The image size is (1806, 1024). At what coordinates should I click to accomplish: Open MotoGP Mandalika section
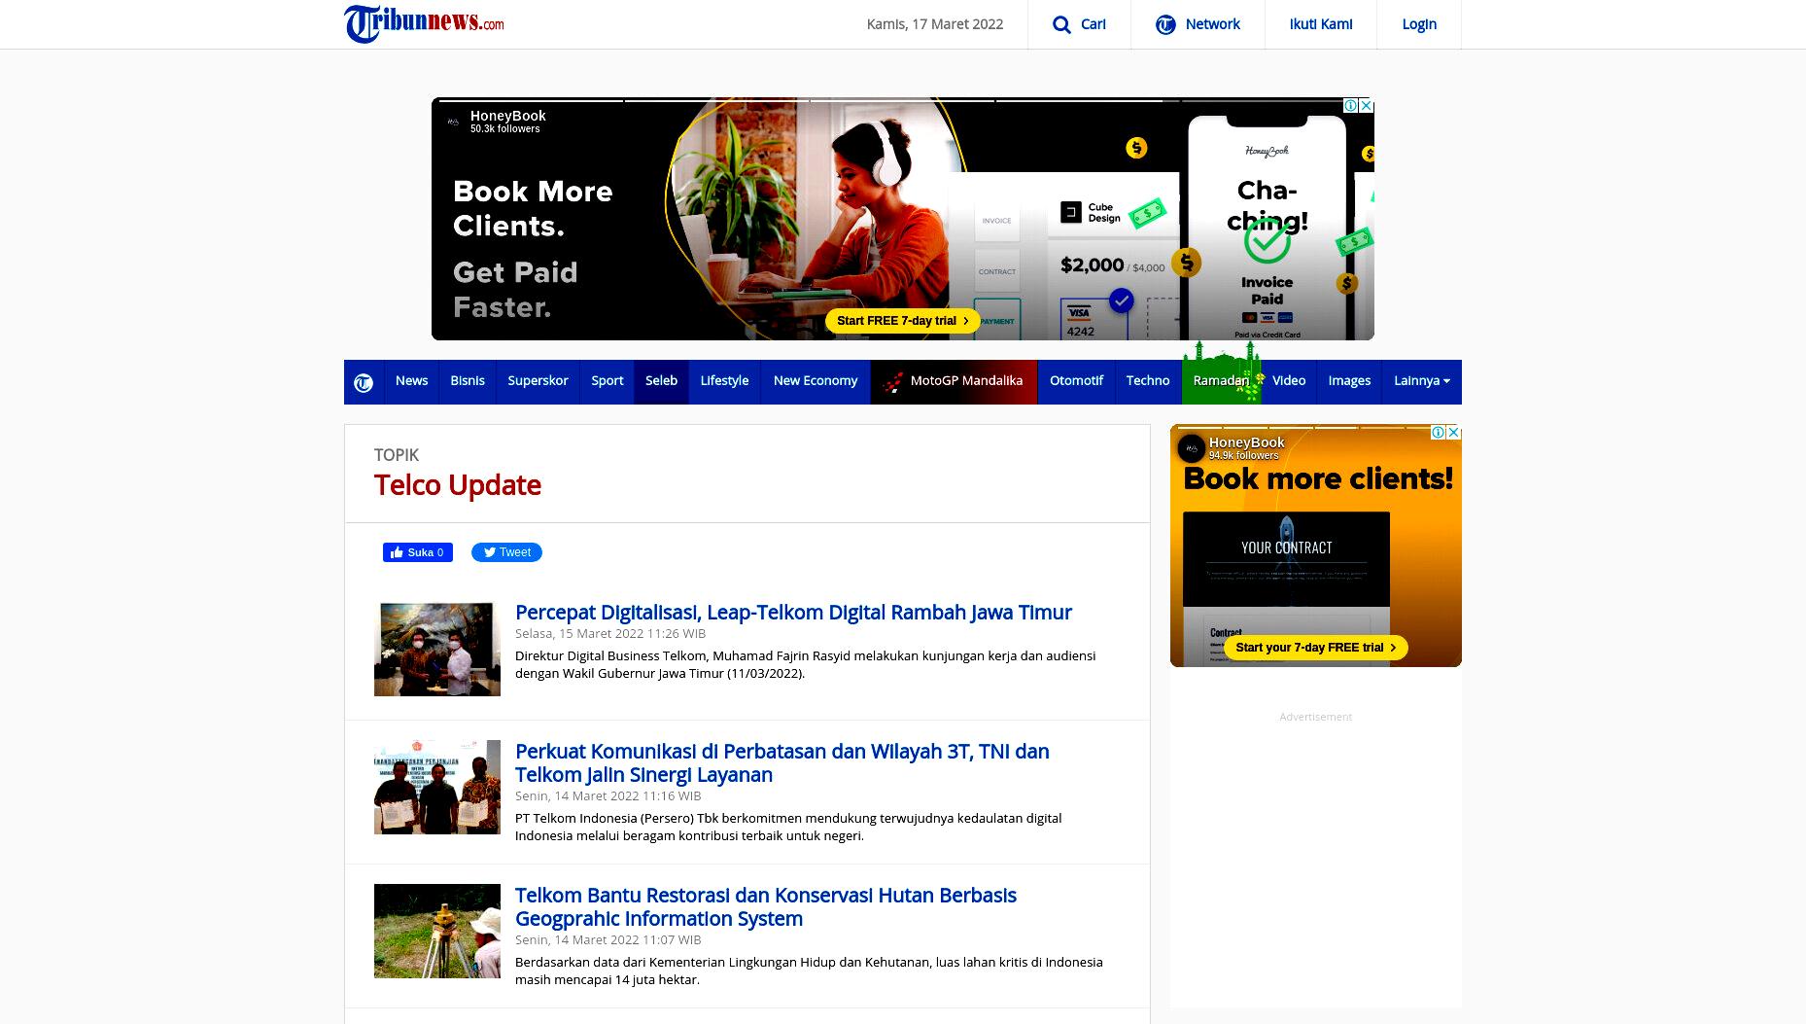(955, 381)
